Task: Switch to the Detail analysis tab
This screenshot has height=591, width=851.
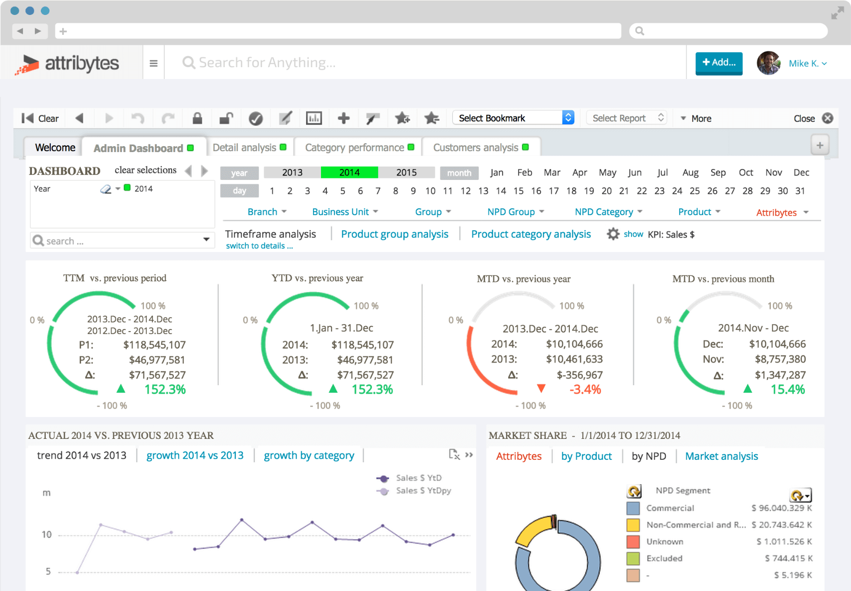Action: click(249, 148)
